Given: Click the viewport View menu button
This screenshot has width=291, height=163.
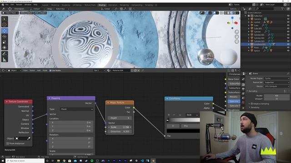Looking at the screenshot, I should (23, 13).
